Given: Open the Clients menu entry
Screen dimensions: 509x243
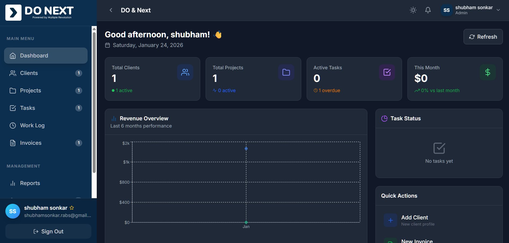Looking at the screenshot, I should point(29,73).
